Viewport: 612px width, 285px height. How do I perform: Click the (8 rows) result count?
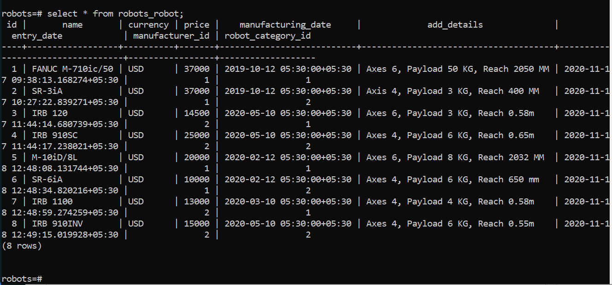coord(22,246)
